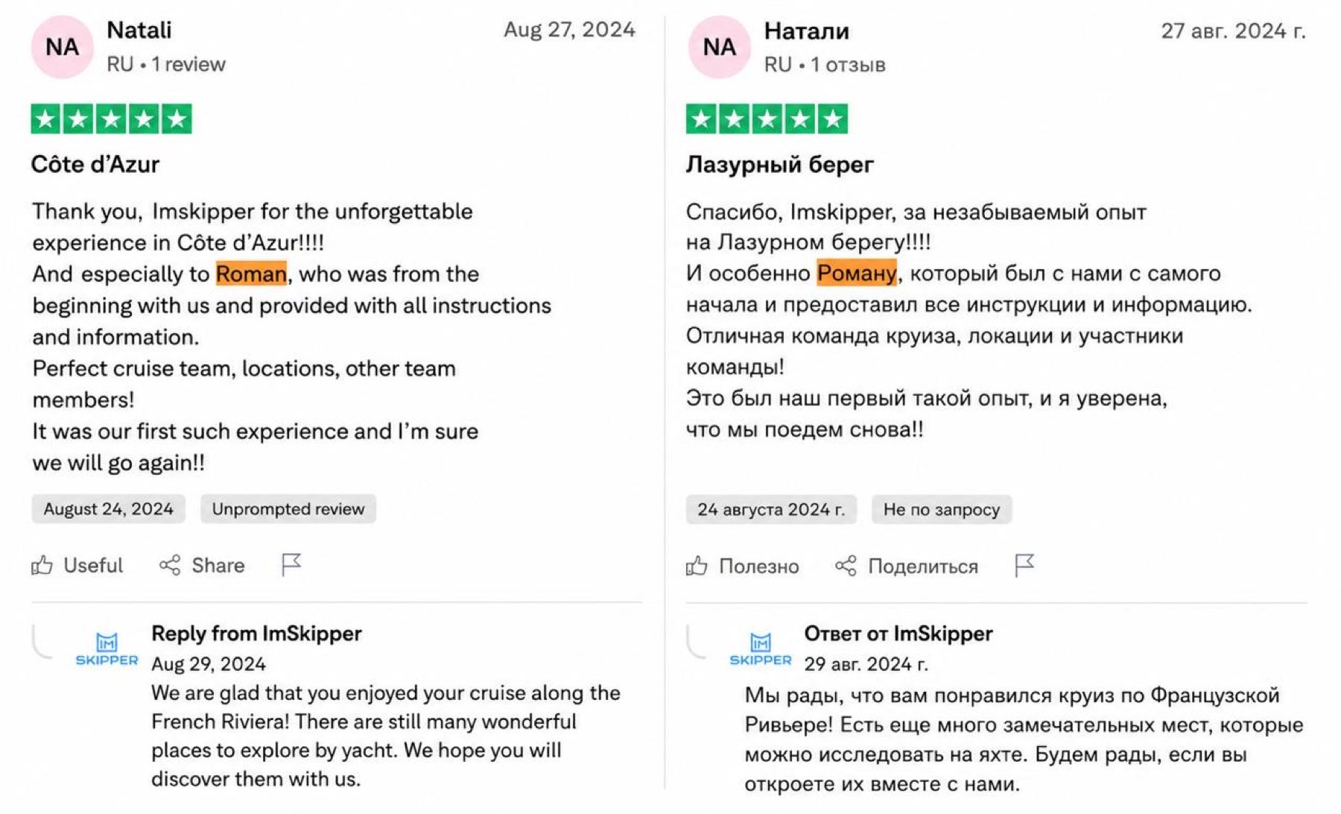The height and width of the screenshot is (814, 1341).
Task: Click the Unprompted review tag
Action: (x=288, y=509)
